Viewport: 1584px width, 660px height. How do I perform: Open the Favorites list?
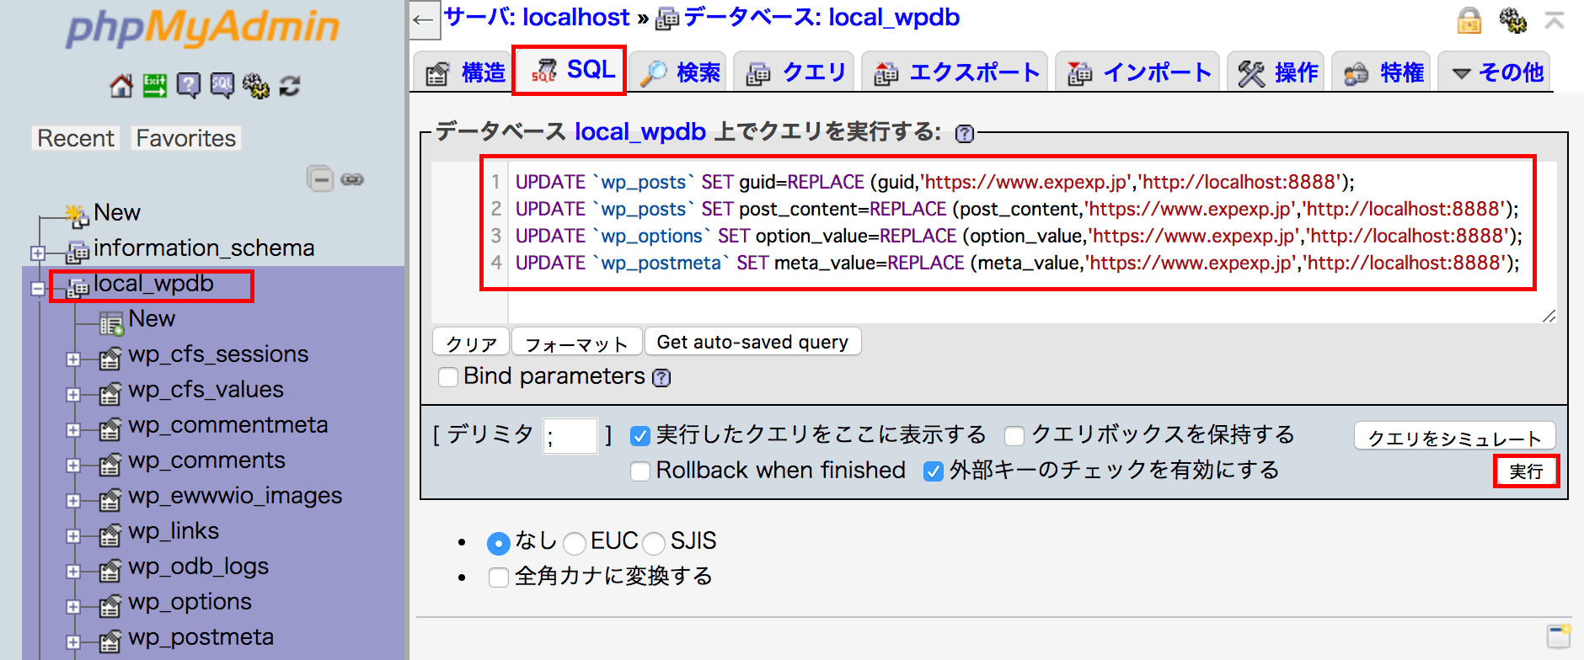click(186, 138)
